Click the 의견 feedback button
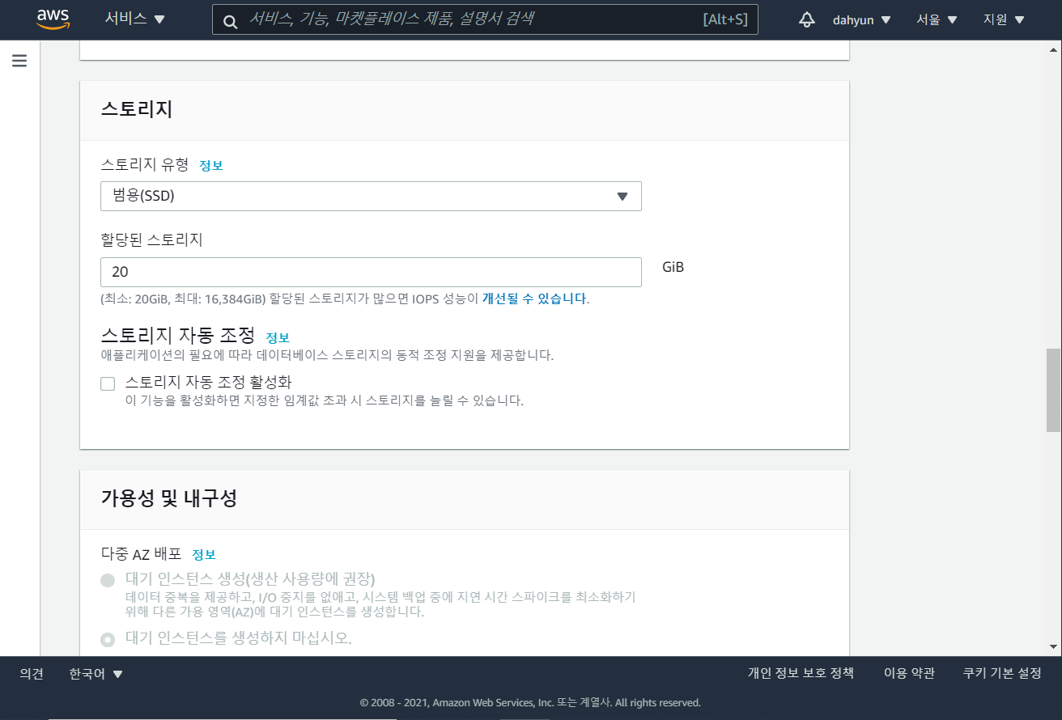1062x720 pixels. pos(32,673)
